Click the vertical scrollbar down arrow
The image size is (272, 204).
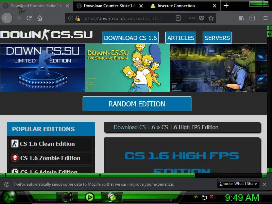[269, 170]
